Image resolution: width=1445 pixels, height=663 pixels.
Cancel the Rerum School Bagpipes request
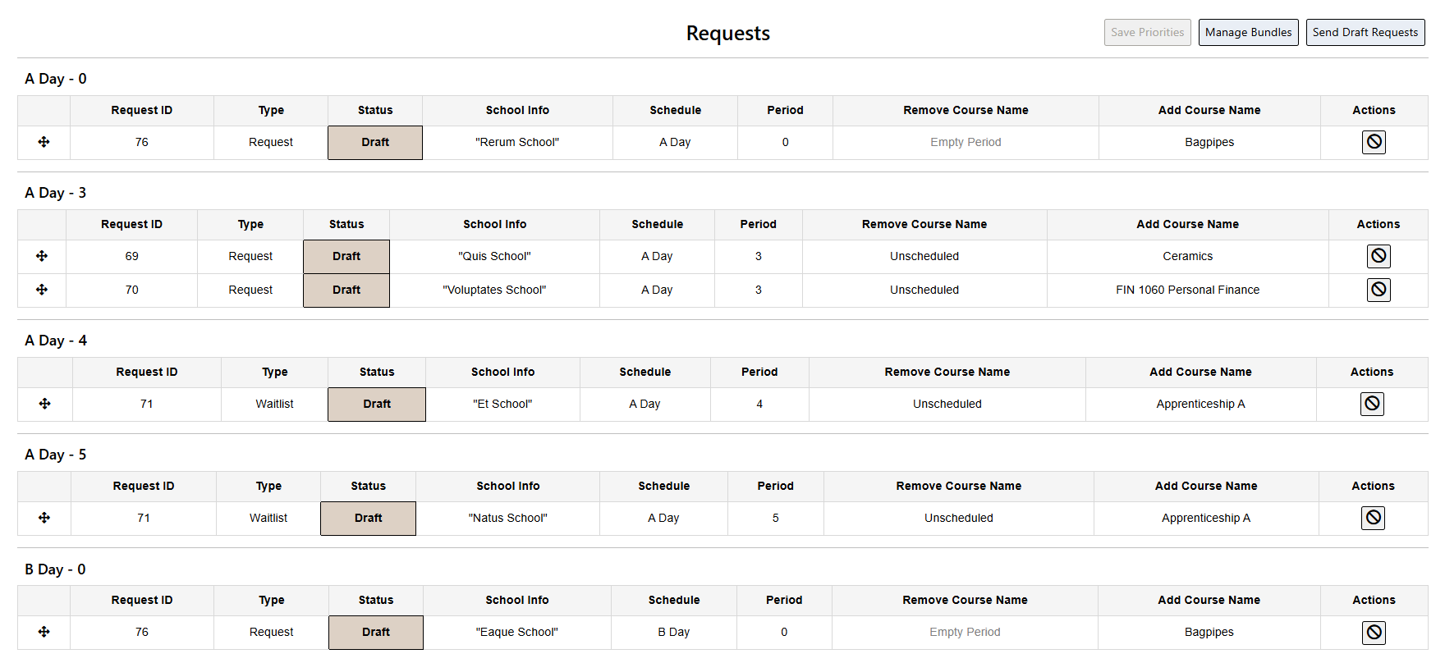pyautogui.click(x=1374, y=142)
